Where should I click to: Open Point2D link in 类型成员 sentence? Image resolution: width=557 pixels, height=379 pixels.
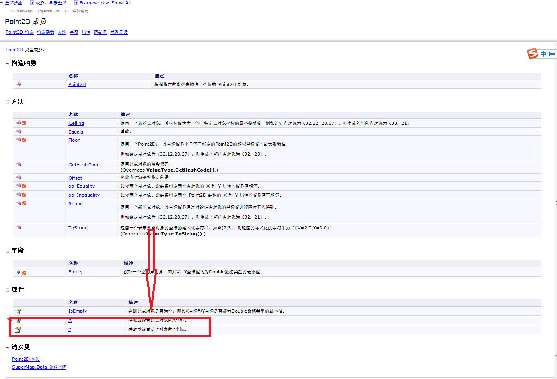point(14,50)
